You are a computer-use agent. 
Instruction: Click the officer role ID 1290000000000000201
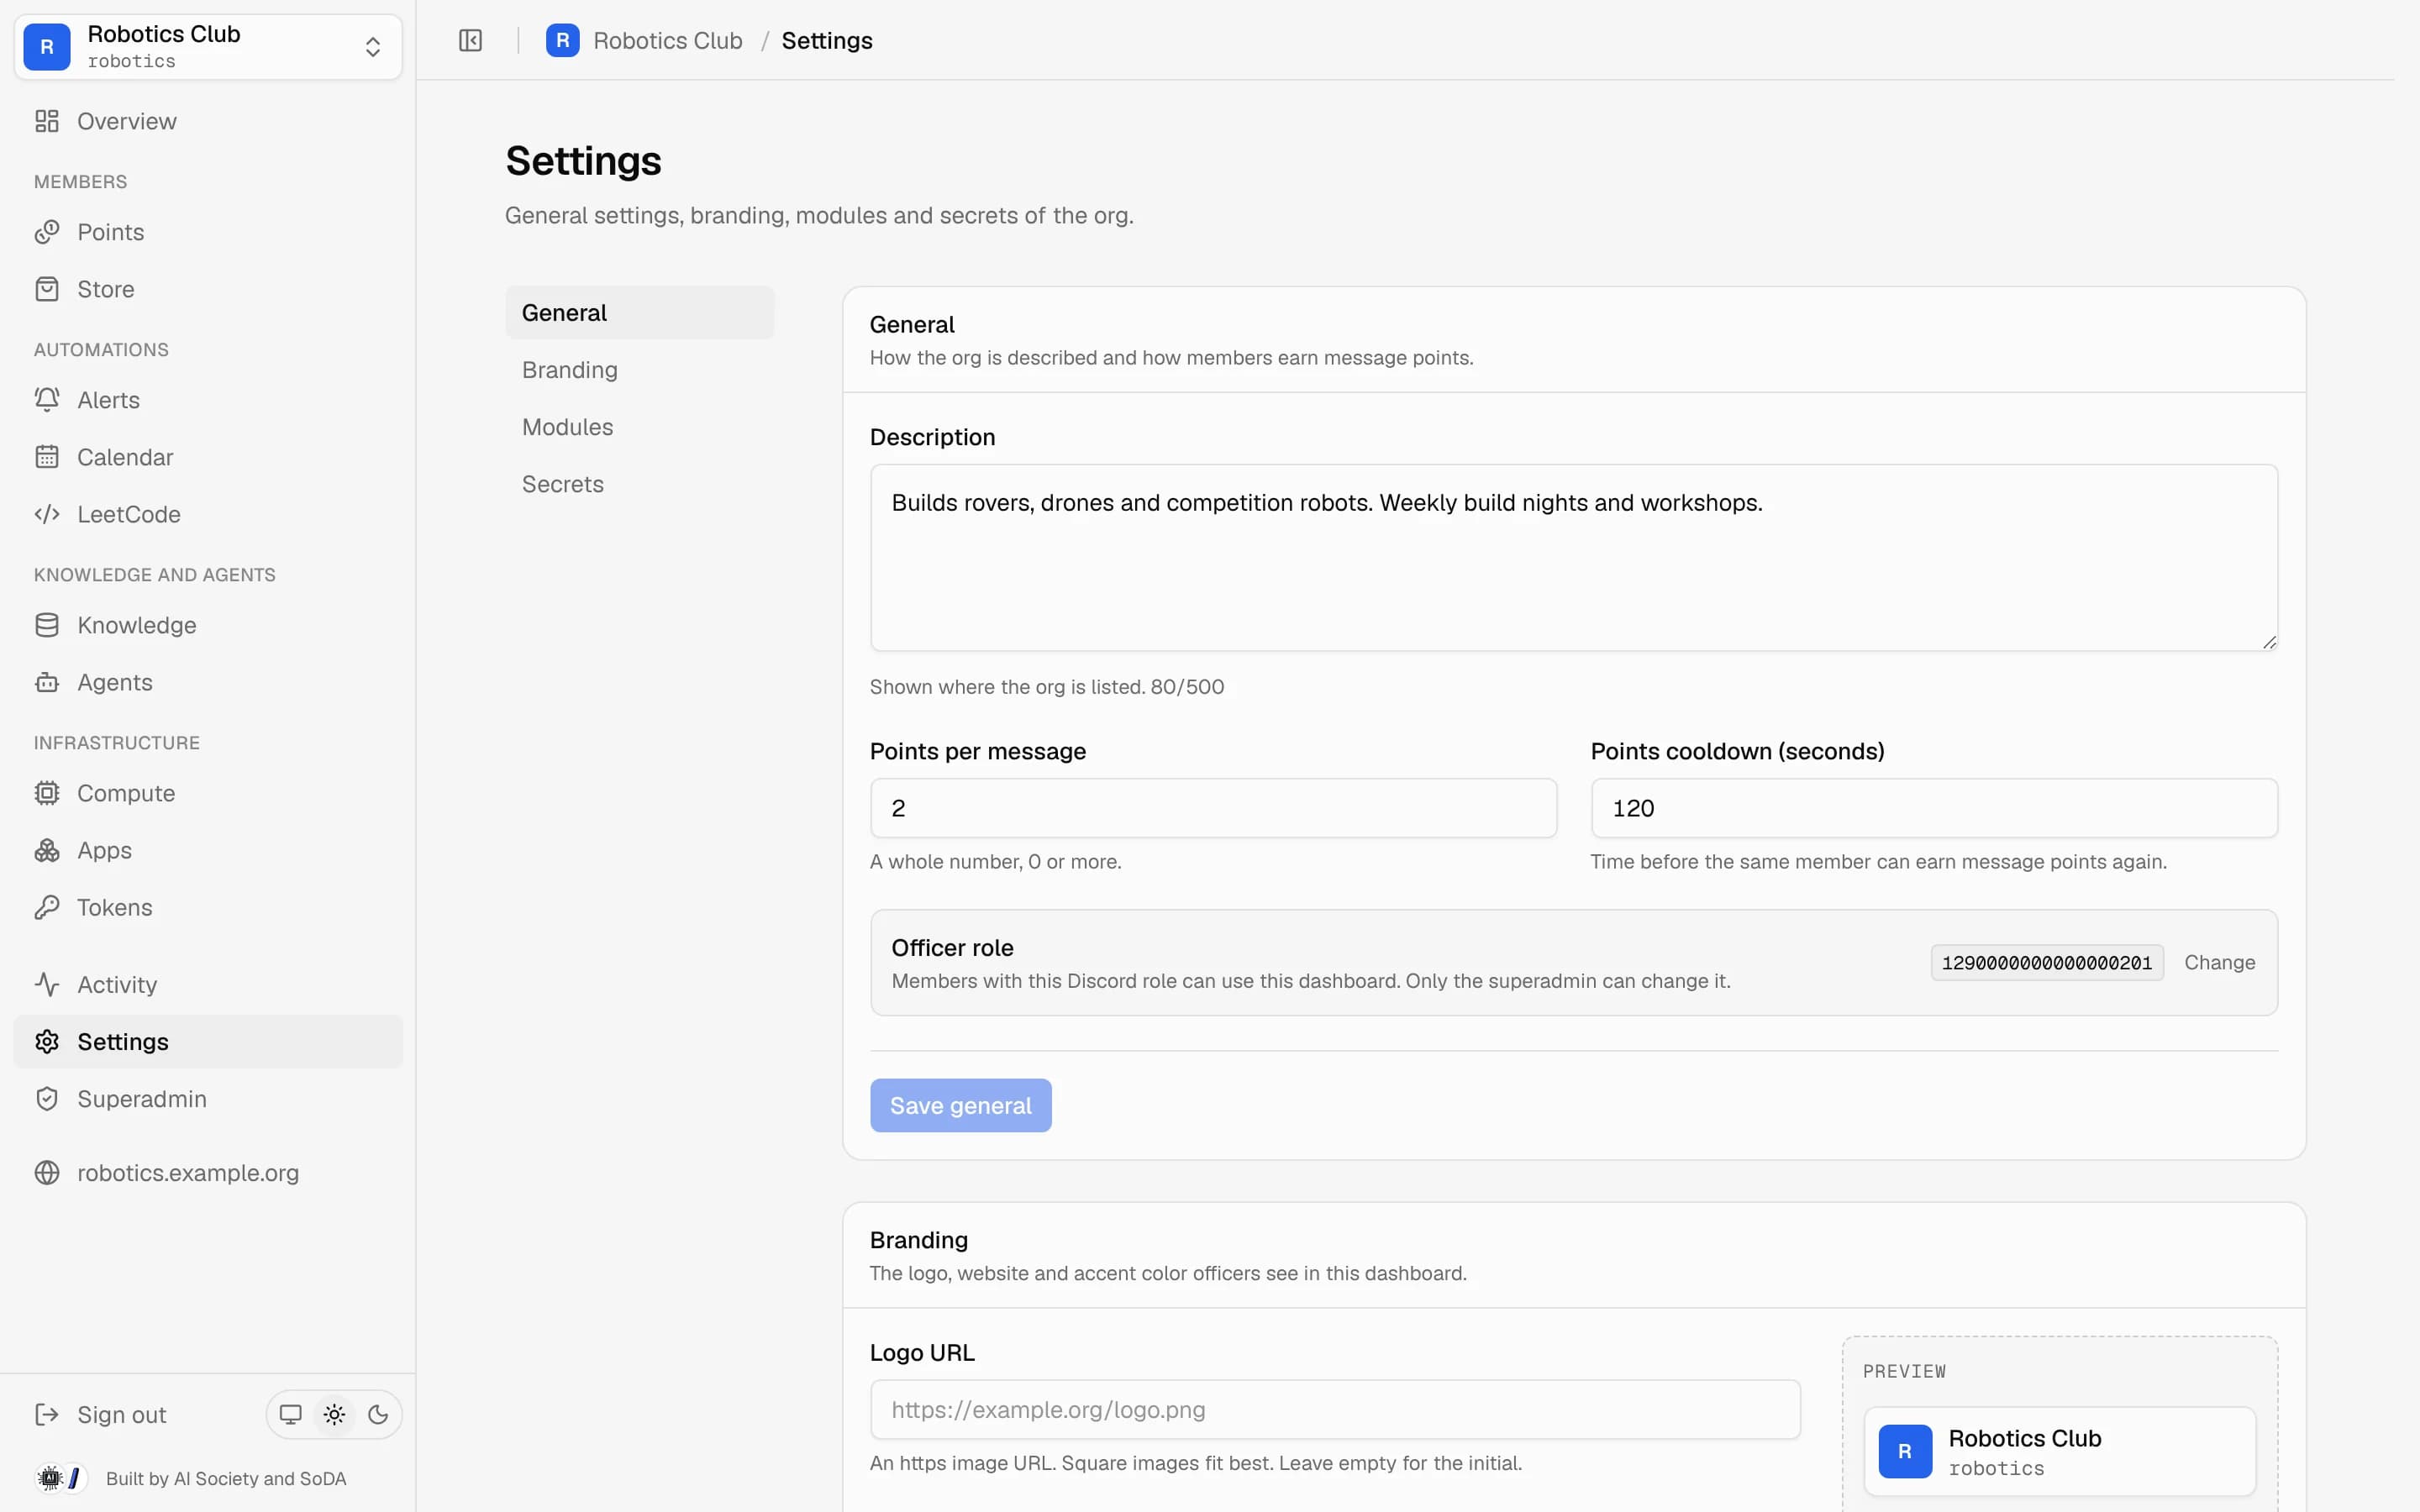click(2046, 963)
